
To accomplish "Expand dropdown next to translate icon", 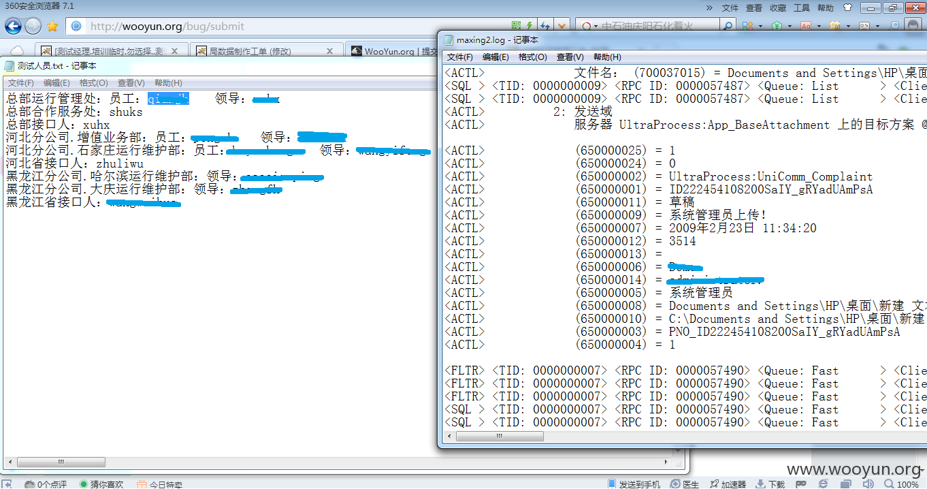I will 818,27.
